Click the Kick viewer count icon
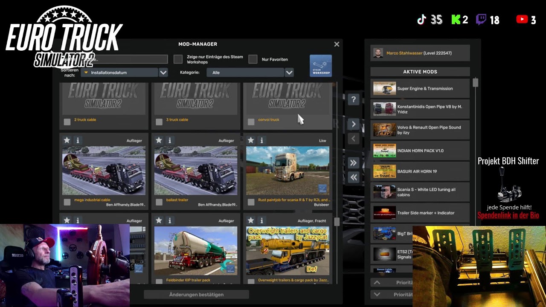The width and height of the screenshot is (546, 307). click(456, 20)
